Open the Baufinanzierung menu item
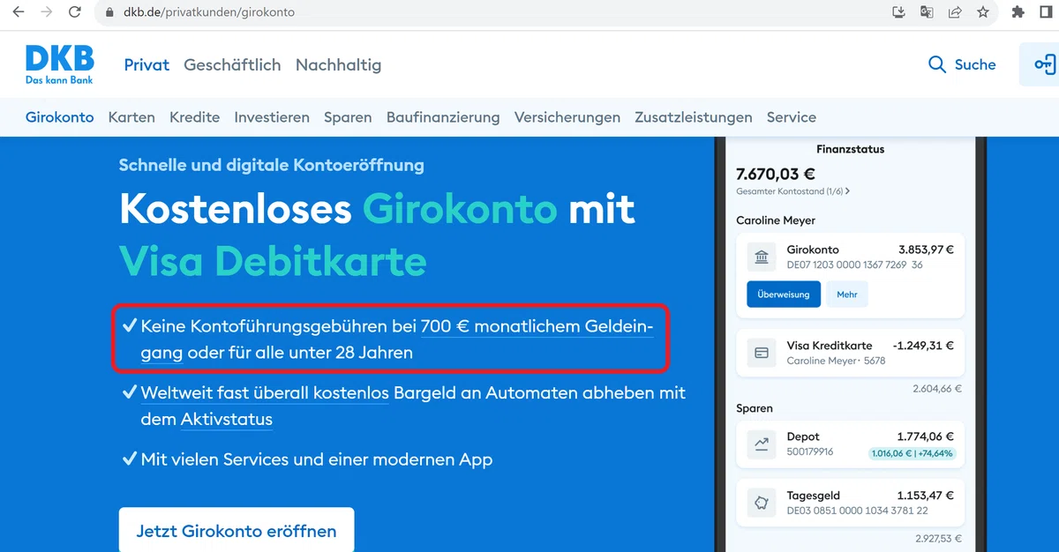This screenshot has width=1059, height=552. pos(443,117)
